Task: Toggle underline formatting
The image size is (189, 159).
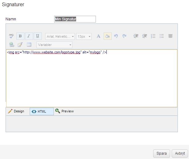Action: pyautogui.click(x=37, y=36)
